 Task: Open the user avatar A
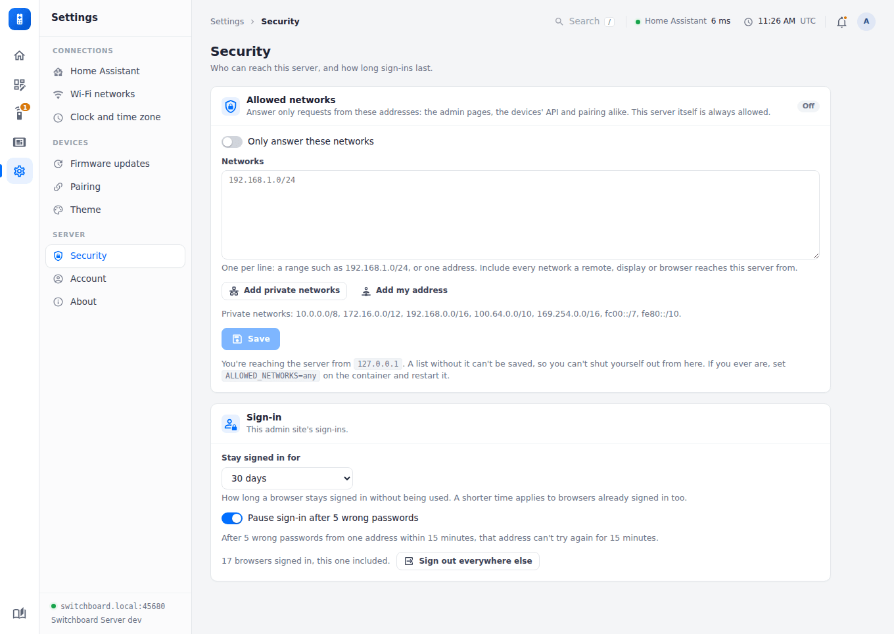[x=866, y=22]
